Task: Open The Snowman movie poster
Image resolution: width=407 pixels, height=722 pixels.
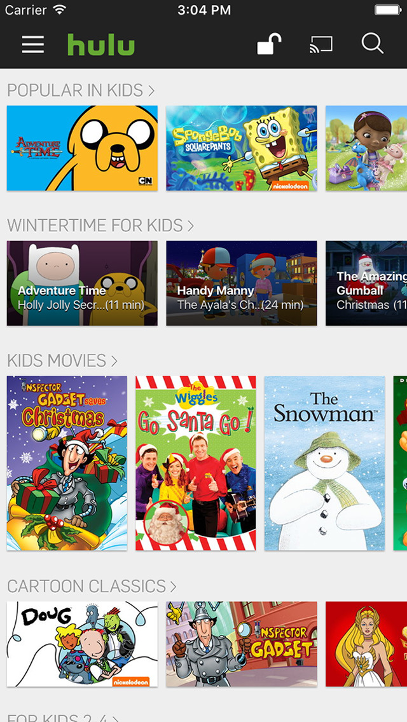Action: (324, 463)
